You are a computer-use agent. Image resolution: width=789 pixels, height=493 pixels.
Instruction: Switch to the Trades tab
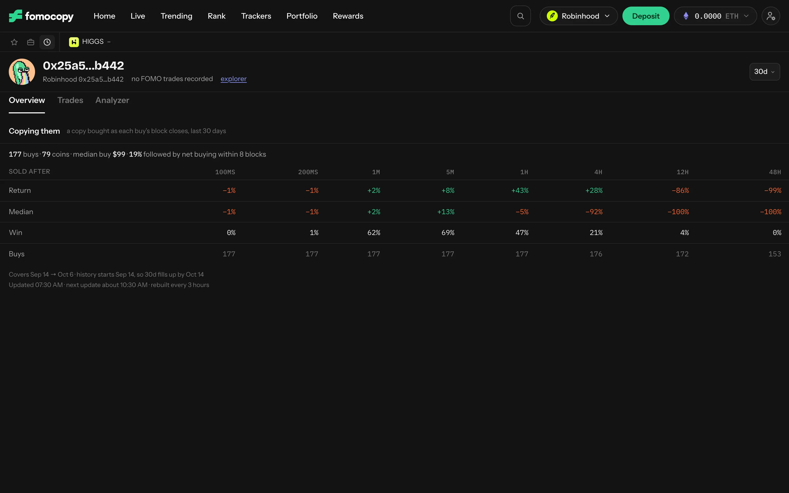tap(70, 101)
